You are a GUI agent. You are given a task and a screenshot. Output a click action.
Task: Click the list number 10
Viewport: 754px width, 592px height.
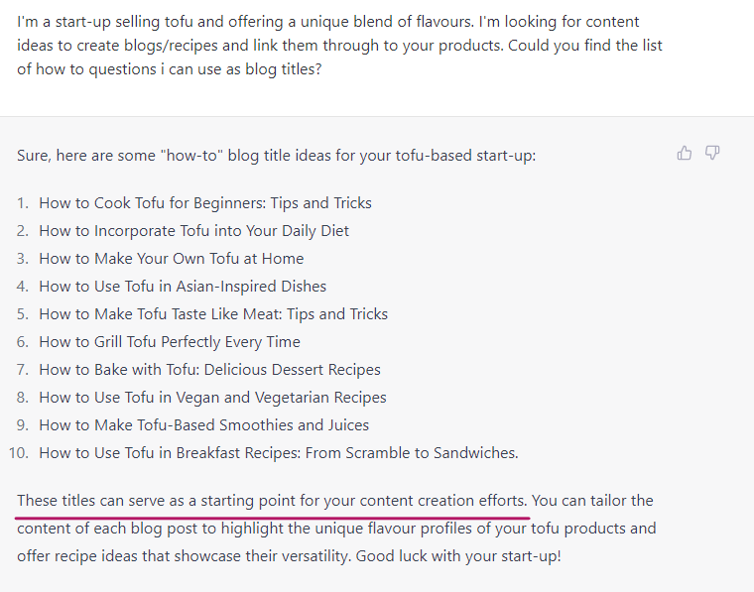point(18,452)
